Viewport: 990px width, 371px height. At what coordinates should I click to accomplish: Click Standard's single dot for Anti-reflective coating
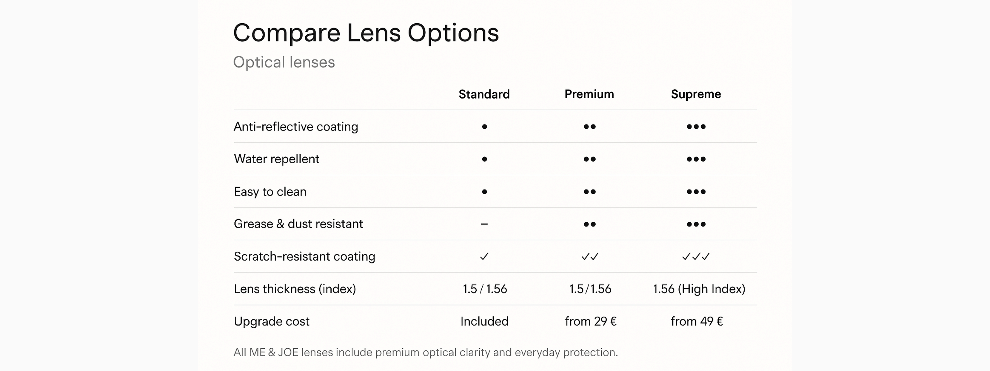pos(484,127)
